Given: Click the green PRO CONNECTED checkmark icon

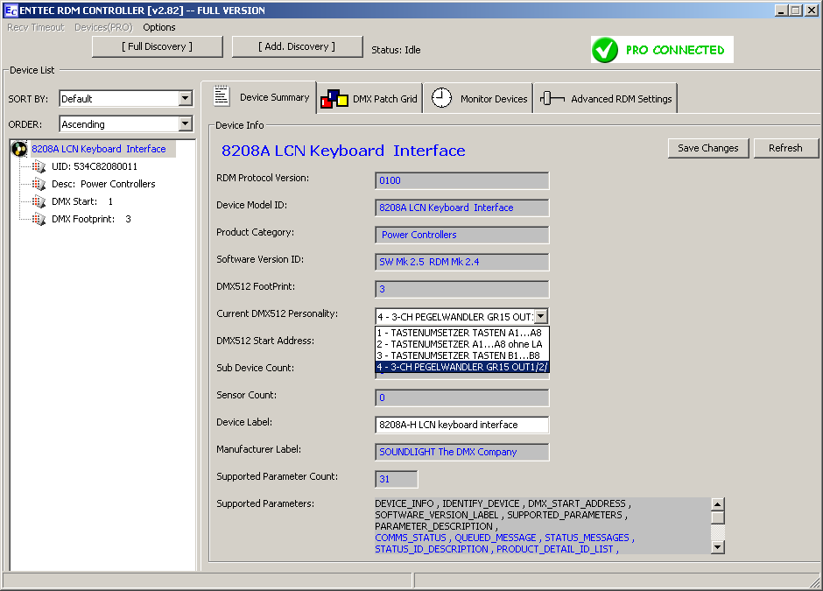Looking at the screenshot, I should click(x=605, y=50).
